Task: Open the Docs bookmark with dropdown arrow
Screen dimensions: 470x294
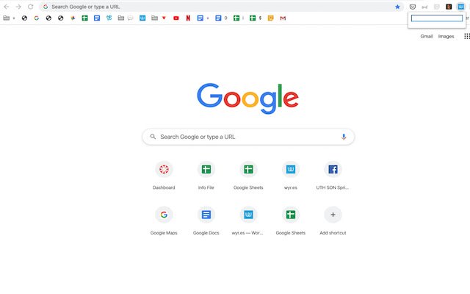Action: (203, 18)
